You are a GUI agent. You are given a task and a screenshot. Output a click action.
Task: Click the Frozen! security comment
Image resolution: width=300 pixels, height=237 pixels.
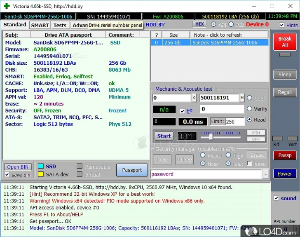click(117, 110)
